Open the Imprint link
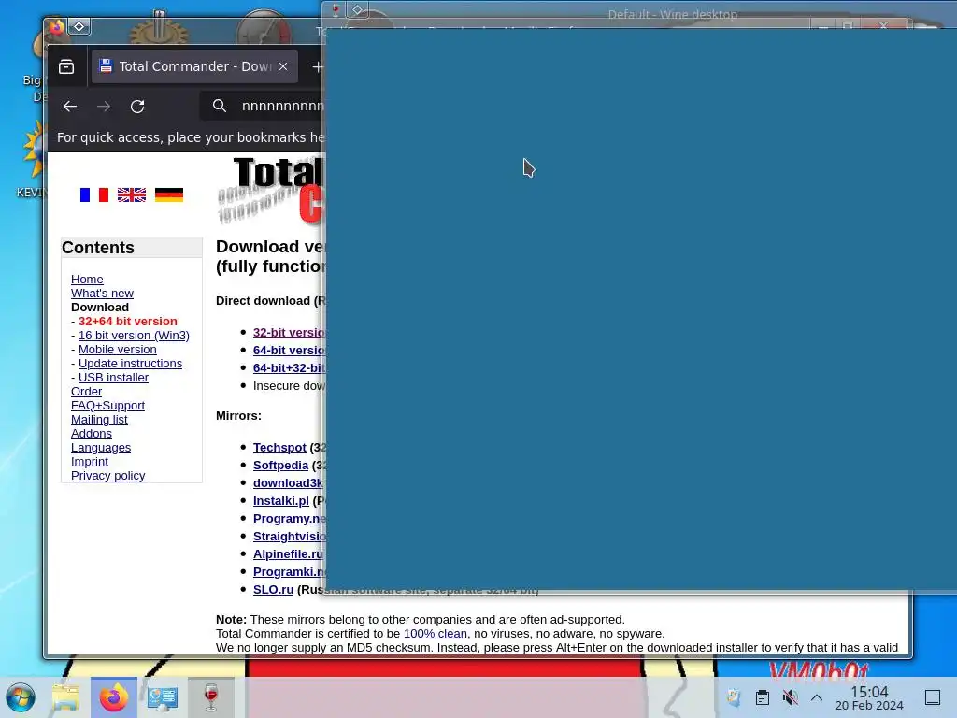Viewport: 957px width, 718px height. pyautogui.click(x=89, y=462)
